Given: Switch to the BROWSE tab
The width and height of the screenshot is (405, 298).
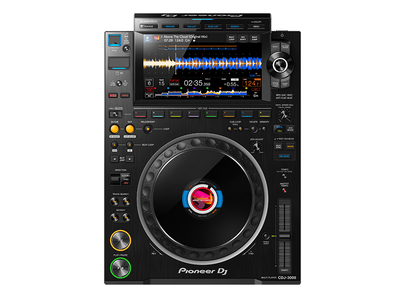Looking at the screenshot, I should 170,27.
